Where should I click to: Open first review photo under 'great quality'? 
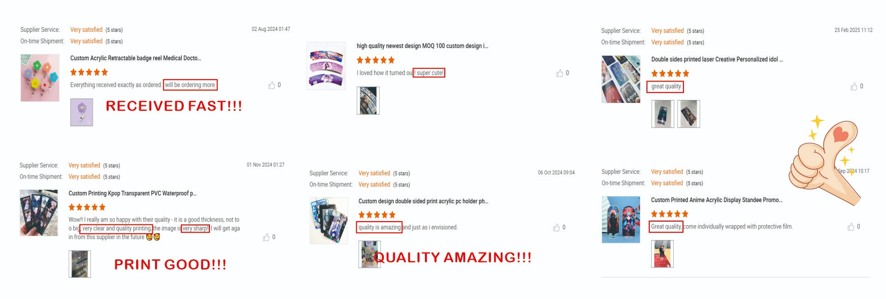(x=663, y=114)
